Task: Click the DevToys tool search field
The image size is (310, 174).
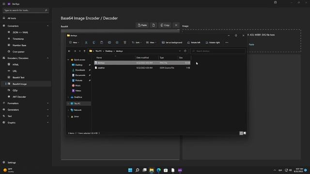Action: point(26,10)
